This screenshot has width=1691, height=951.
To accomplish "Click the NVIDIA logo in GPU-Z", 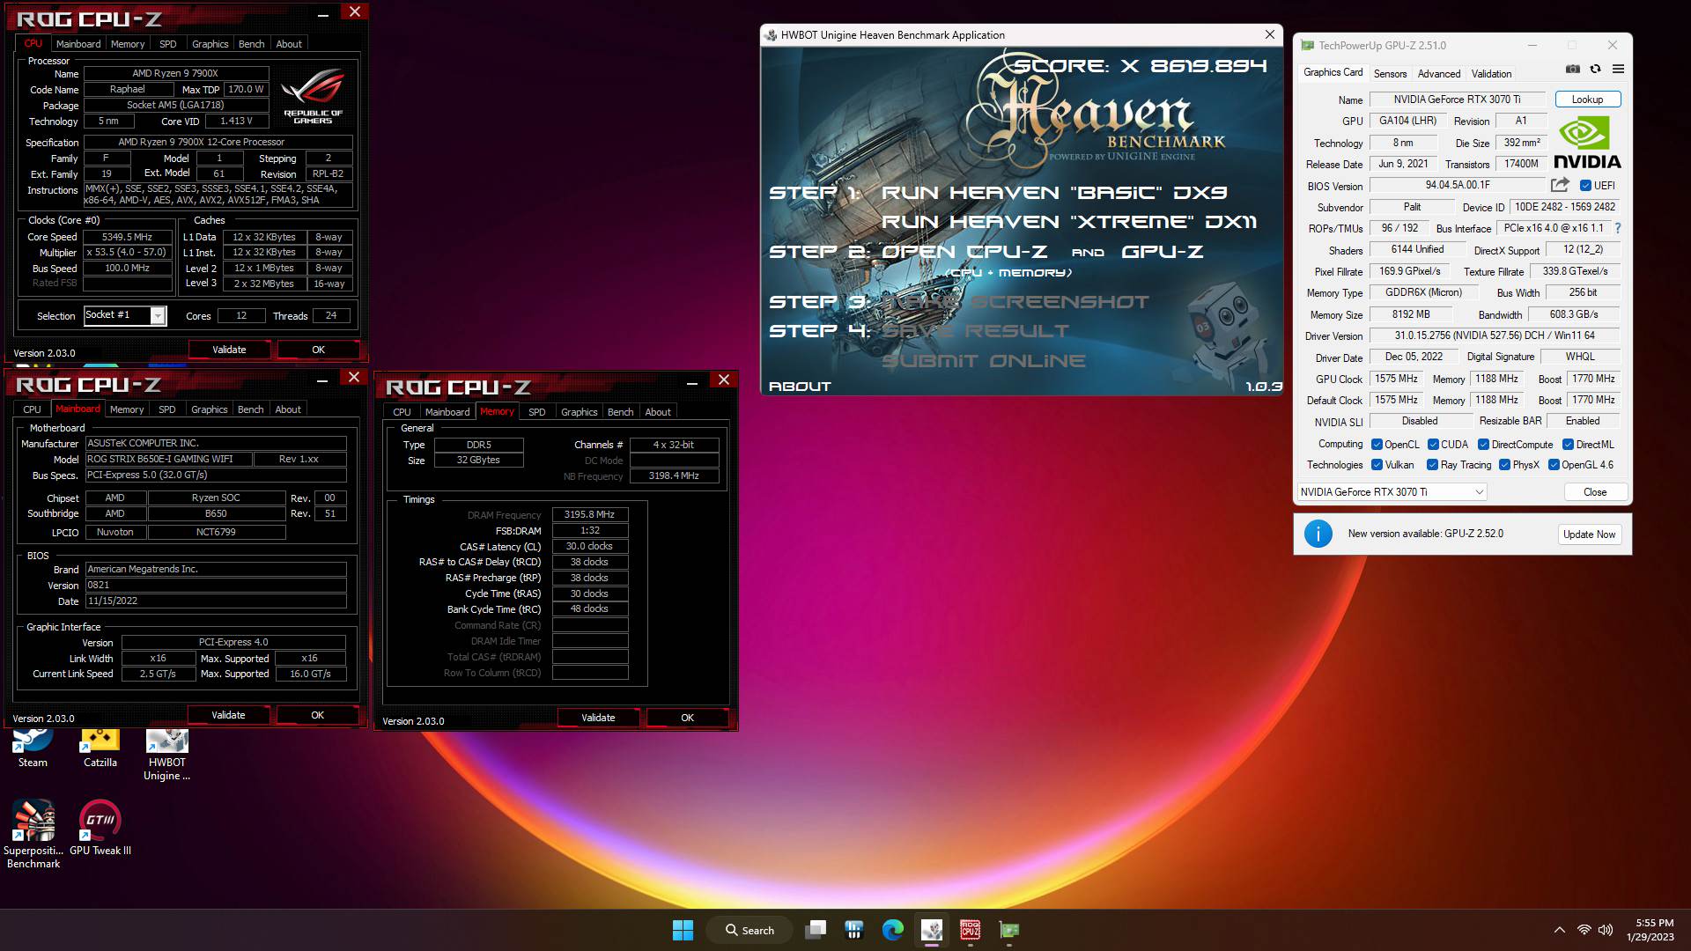I will (1587, 143).
